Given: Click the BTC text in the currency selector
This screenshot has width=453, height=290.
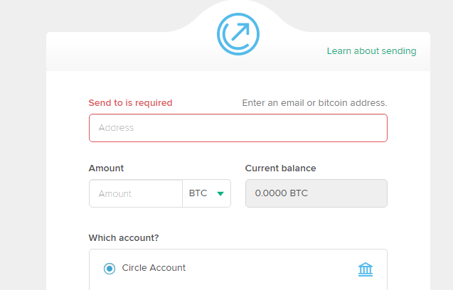Looking at the screenshot, I should 198,193.
